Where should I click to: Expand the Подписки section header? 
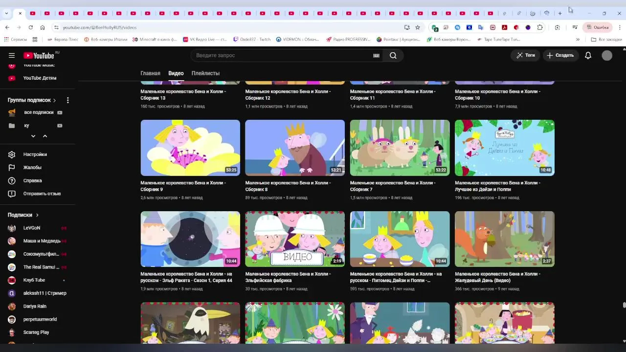coord(23,215)
